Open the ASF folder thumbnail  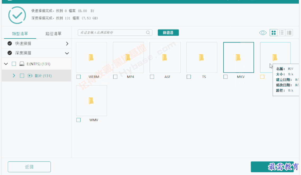165,57
